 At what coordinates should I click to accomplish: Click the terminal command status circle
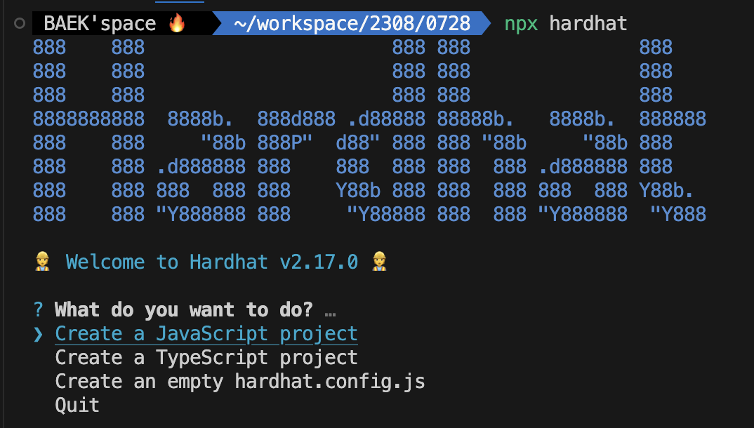20,23
